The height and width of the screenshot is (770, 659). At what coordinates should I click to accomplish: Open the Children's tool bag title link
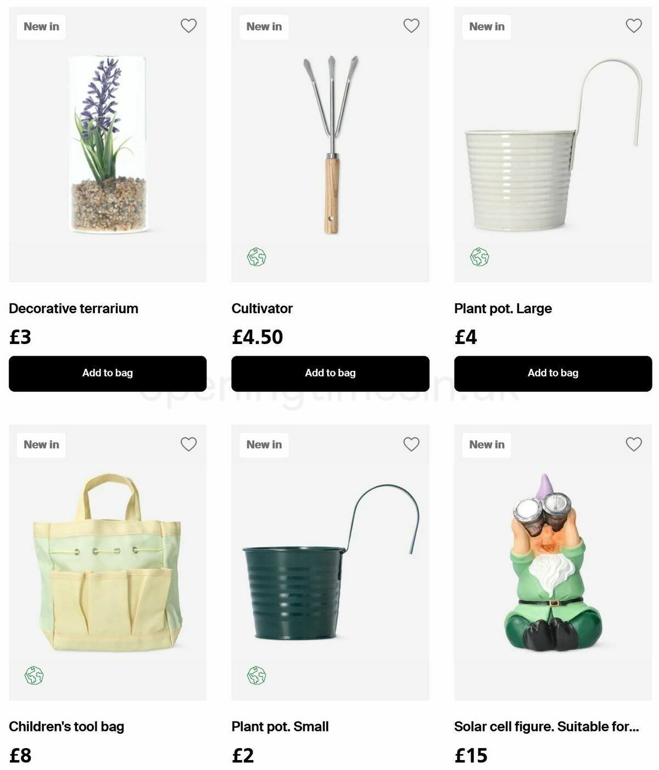(66, 727)
